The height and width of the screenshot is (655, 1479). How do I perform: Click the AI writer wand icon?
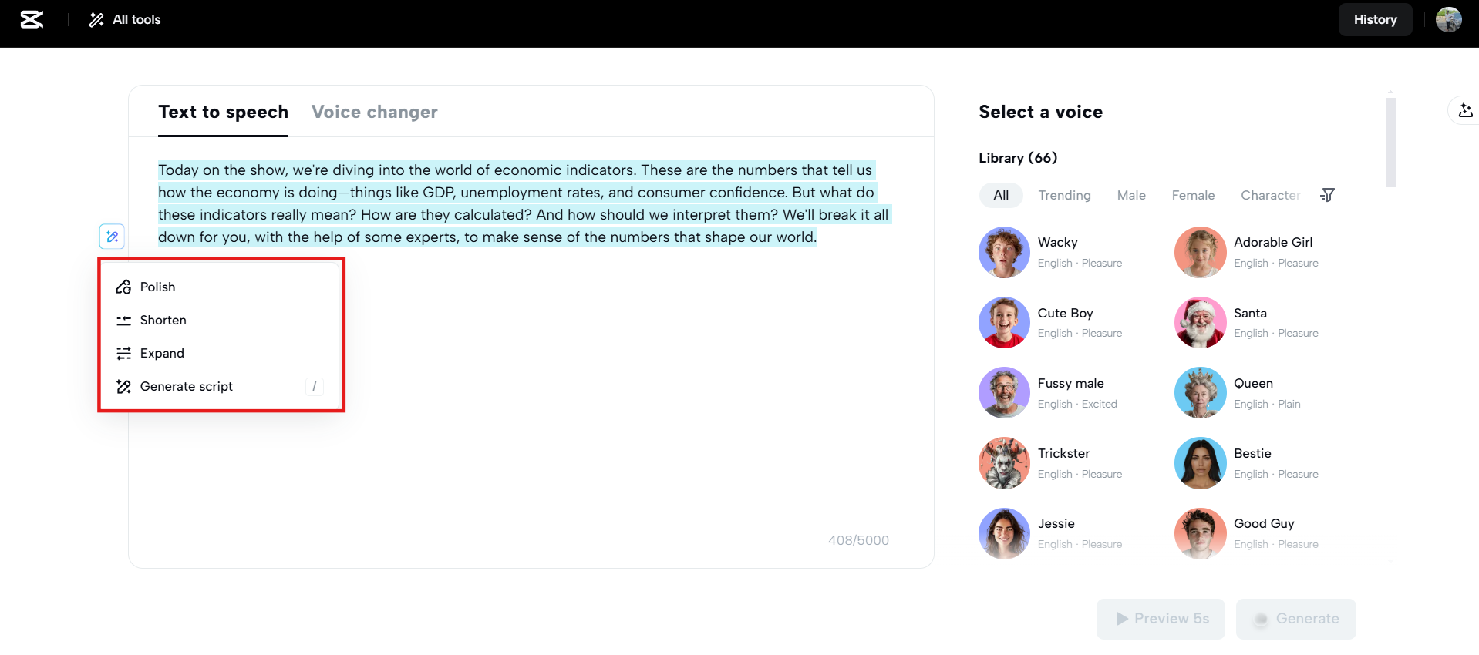(113, 237)
